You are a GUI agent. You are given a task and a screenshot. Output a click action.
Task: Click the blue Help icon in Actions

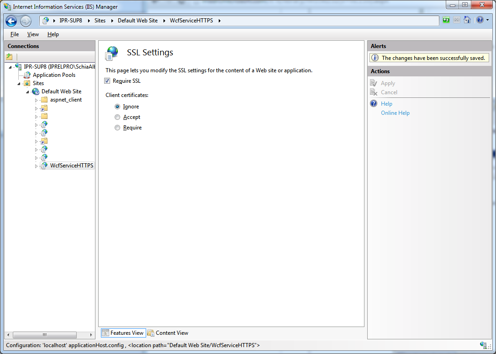click(x=374, y=103)
